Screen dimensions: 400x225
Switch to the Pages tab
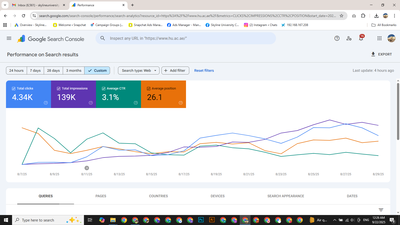click(101, 196)
